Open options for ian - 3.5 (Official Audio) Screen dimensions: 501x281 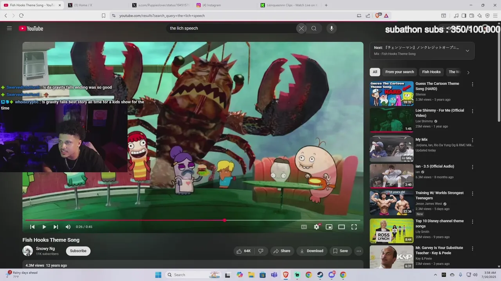click(x=472, y=167)
